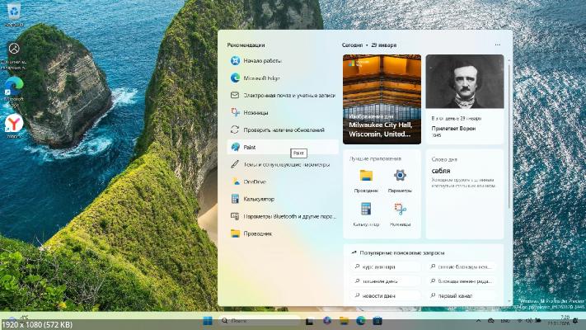The height and width of the screenshot is (330, 586).
Task: Open Recycle Bin on the desktop
Action: point(14,14)
